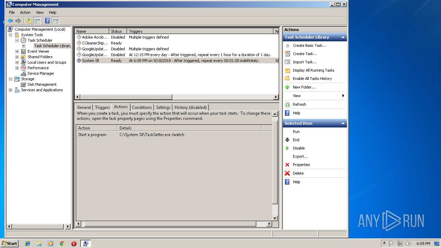Collapse the Selected Item actions section
The width and height of the screenshot is (441, 248).
coord(343,123)
